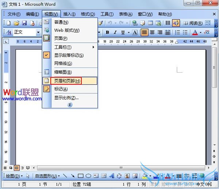Select the Line drawing tool
Image resolution: width=219 pixels, height=189 pixels.
(x=65, y=176)
